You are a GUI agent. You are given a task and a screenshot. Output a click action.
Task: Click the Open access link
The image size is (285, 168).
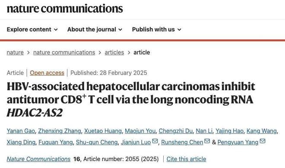(47, 73)
